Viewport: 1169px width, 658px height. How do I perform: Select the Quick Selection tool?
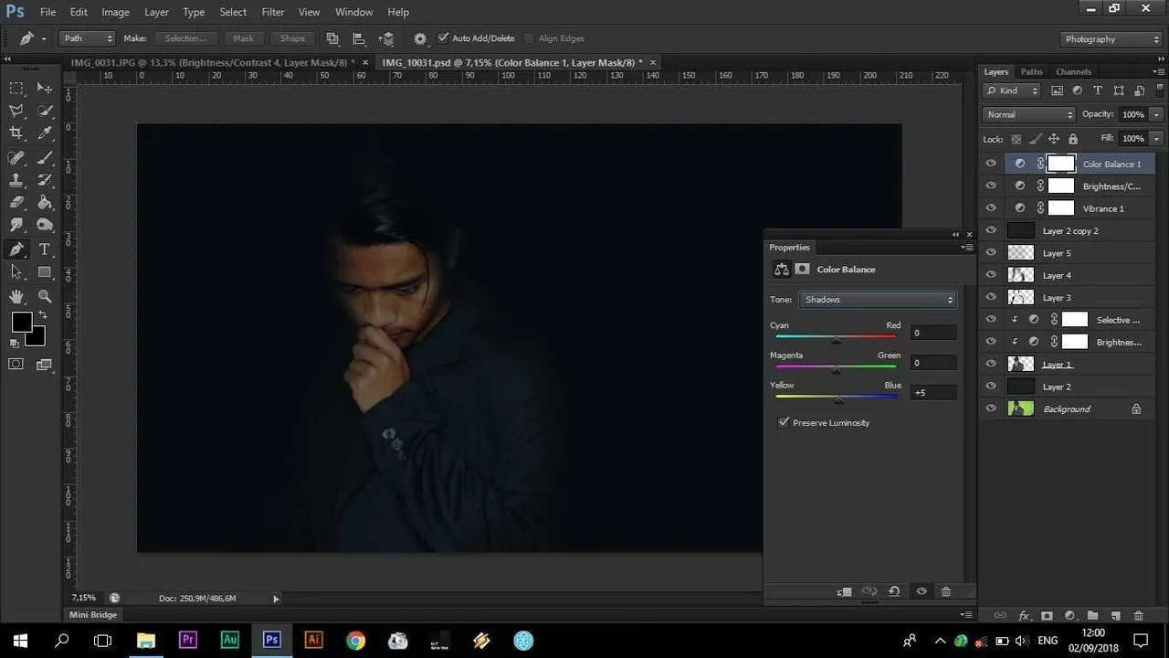(44, 111)
